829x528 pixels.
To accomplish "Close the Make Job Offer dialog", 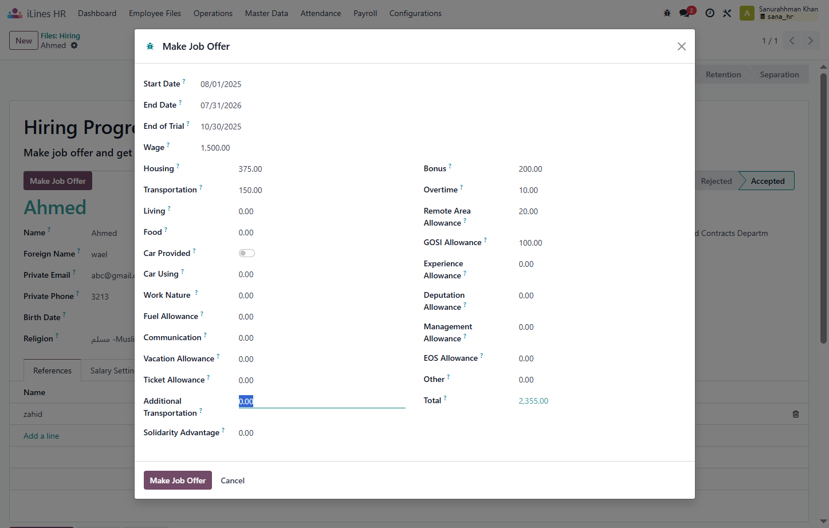I will coord(681,46).
